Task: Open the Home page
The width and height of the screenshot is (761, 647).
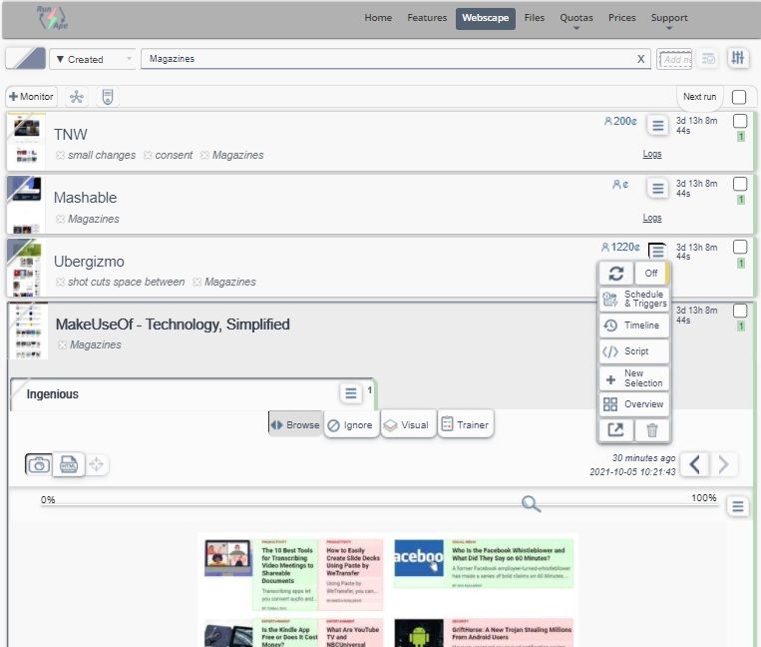Action: click(378, 18)
